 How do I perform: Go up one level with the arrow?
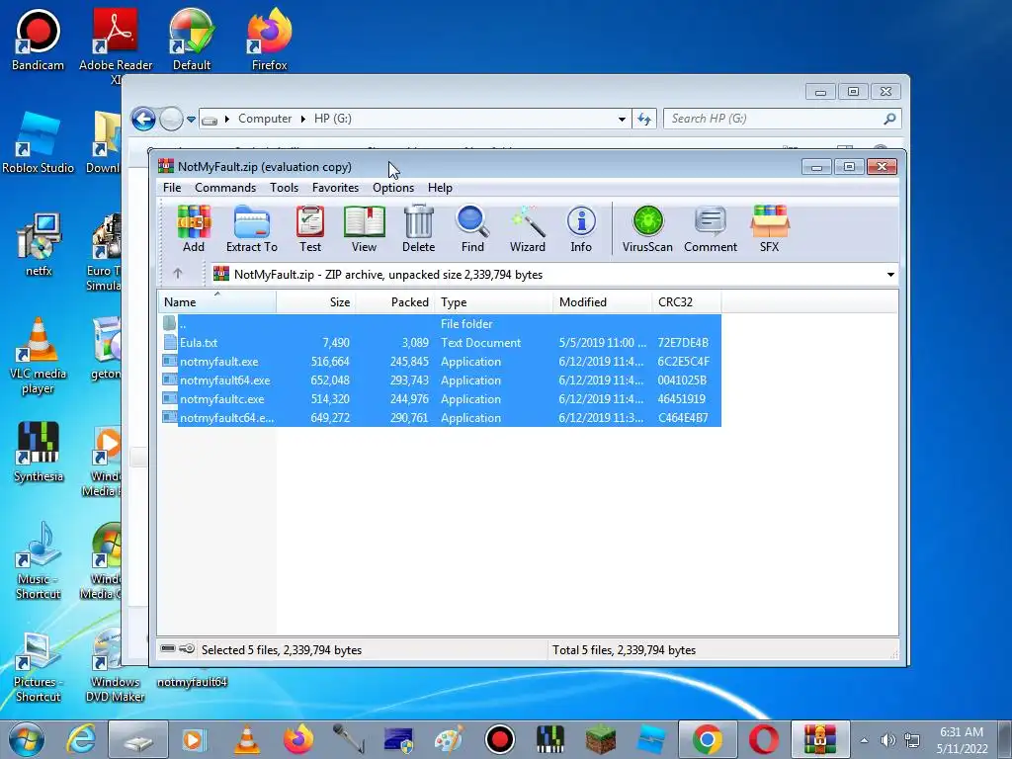click(178, 274)
